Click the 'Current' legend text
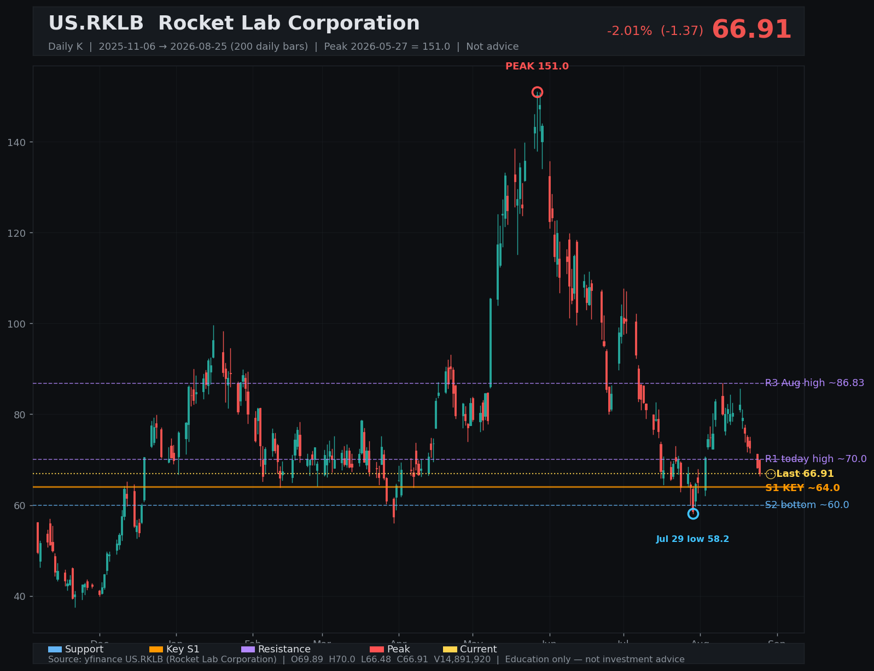This screenshot has height=671, width=874. pos(479,649)
